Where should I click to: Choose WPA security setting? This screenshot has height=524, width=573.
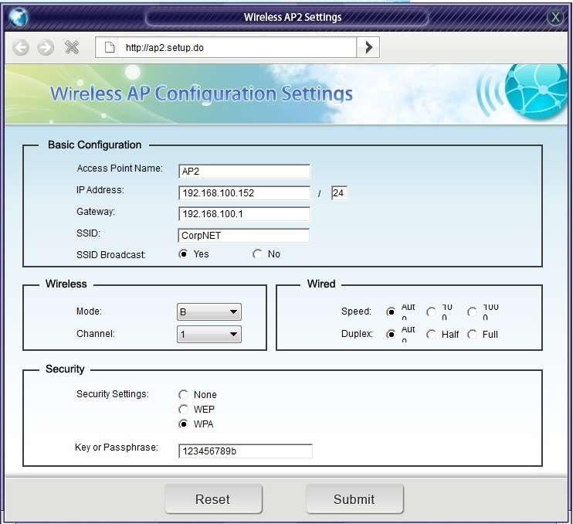[183, 424]
